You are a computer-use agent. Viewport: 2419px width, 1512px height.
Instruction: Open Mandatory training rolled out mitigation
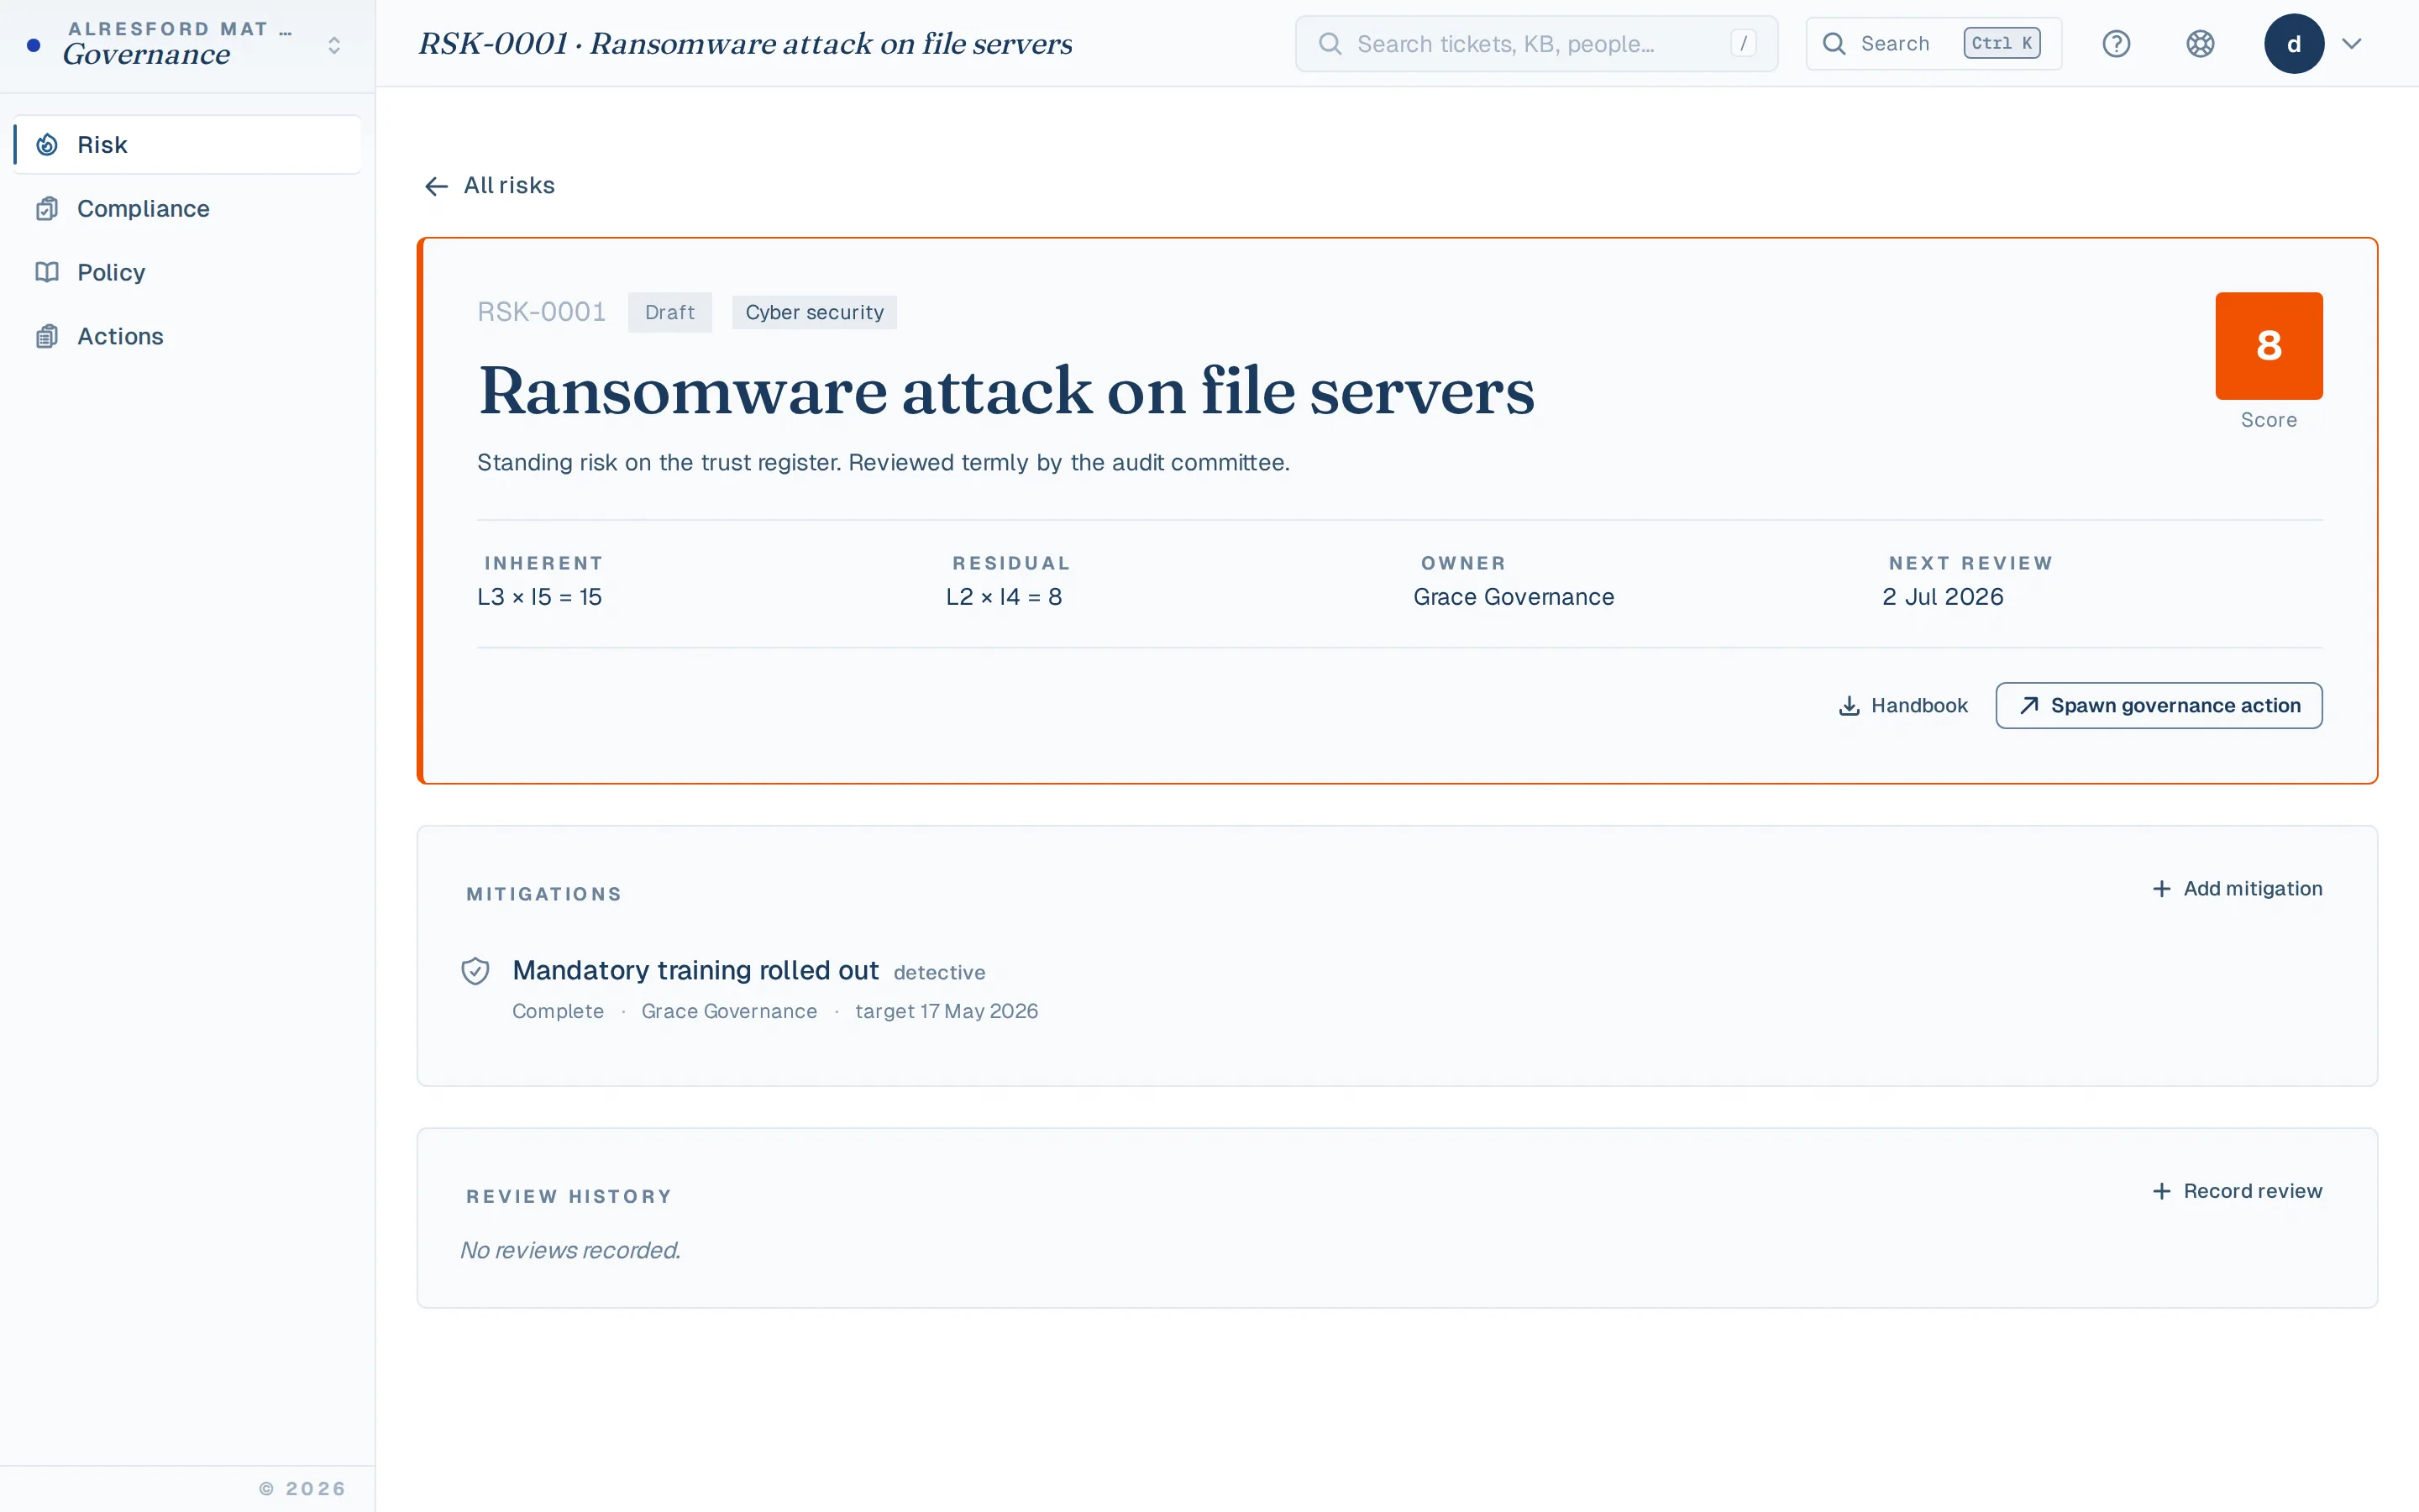695,971
